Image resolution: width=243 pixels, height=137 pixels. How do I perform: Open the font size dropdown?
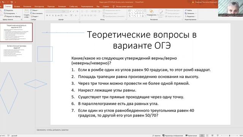(66, 11)
